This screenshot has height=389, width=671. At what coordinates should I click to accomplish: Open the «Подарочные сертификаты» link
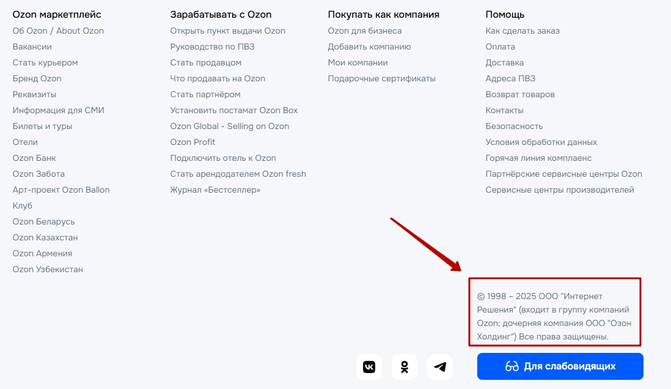tap(381, 78)
